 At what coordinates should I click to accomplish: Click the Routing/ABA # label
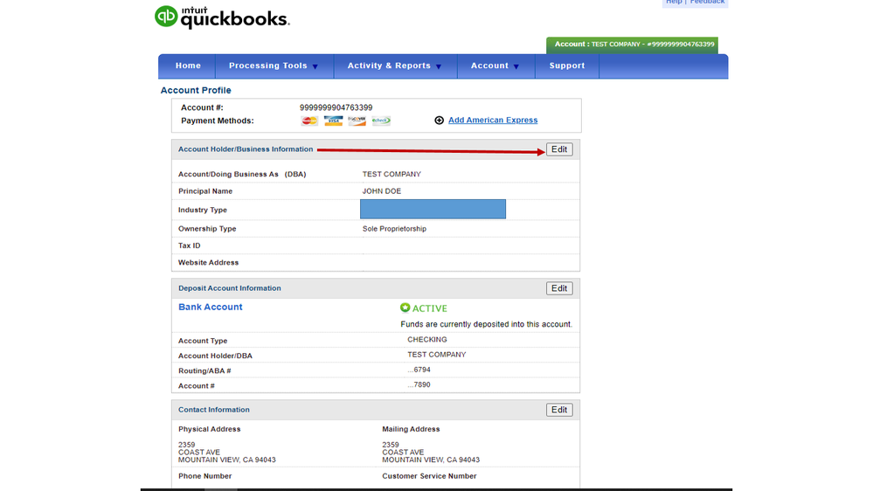click(x=204, y=370)
